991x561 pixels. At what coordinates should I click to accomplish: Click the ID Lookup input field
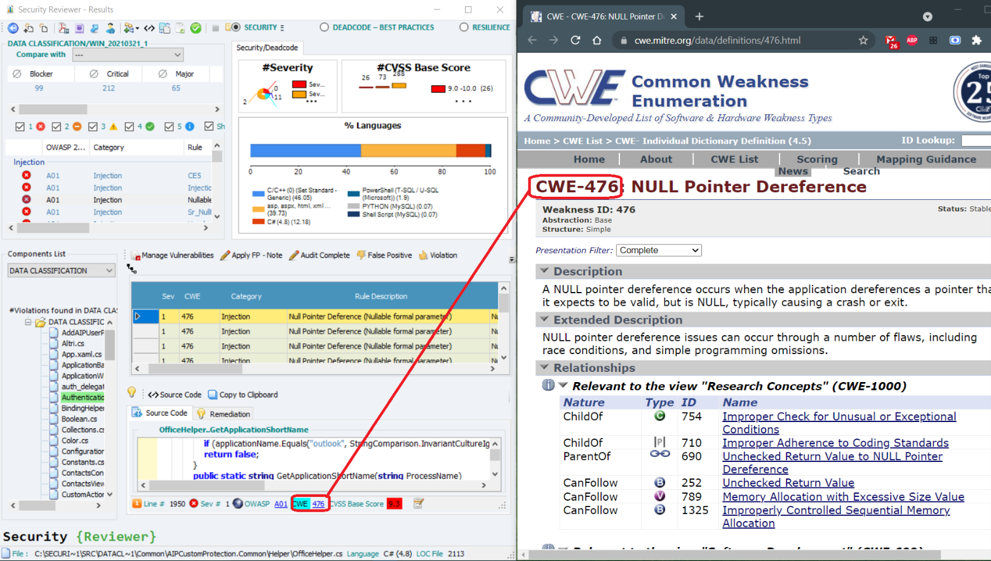[x=976, y=140]
